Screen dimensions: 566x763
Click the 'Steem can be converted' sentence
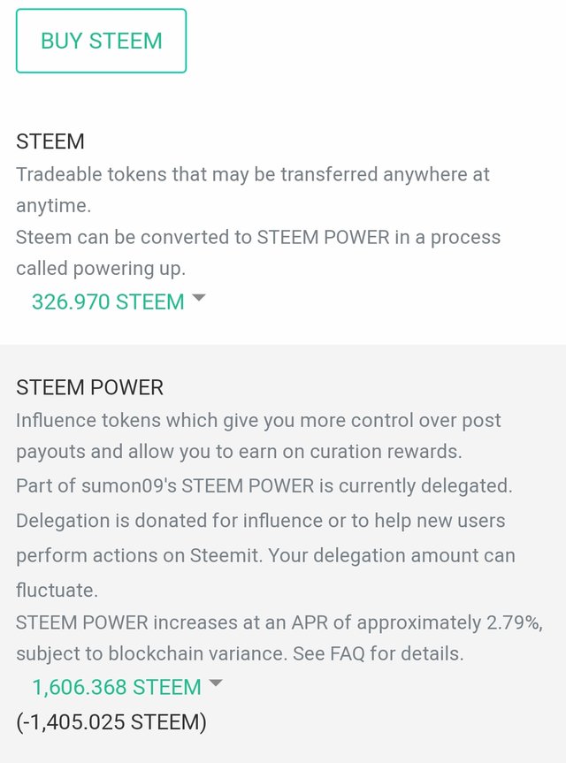pyautogui.click(x=258, y=253)
